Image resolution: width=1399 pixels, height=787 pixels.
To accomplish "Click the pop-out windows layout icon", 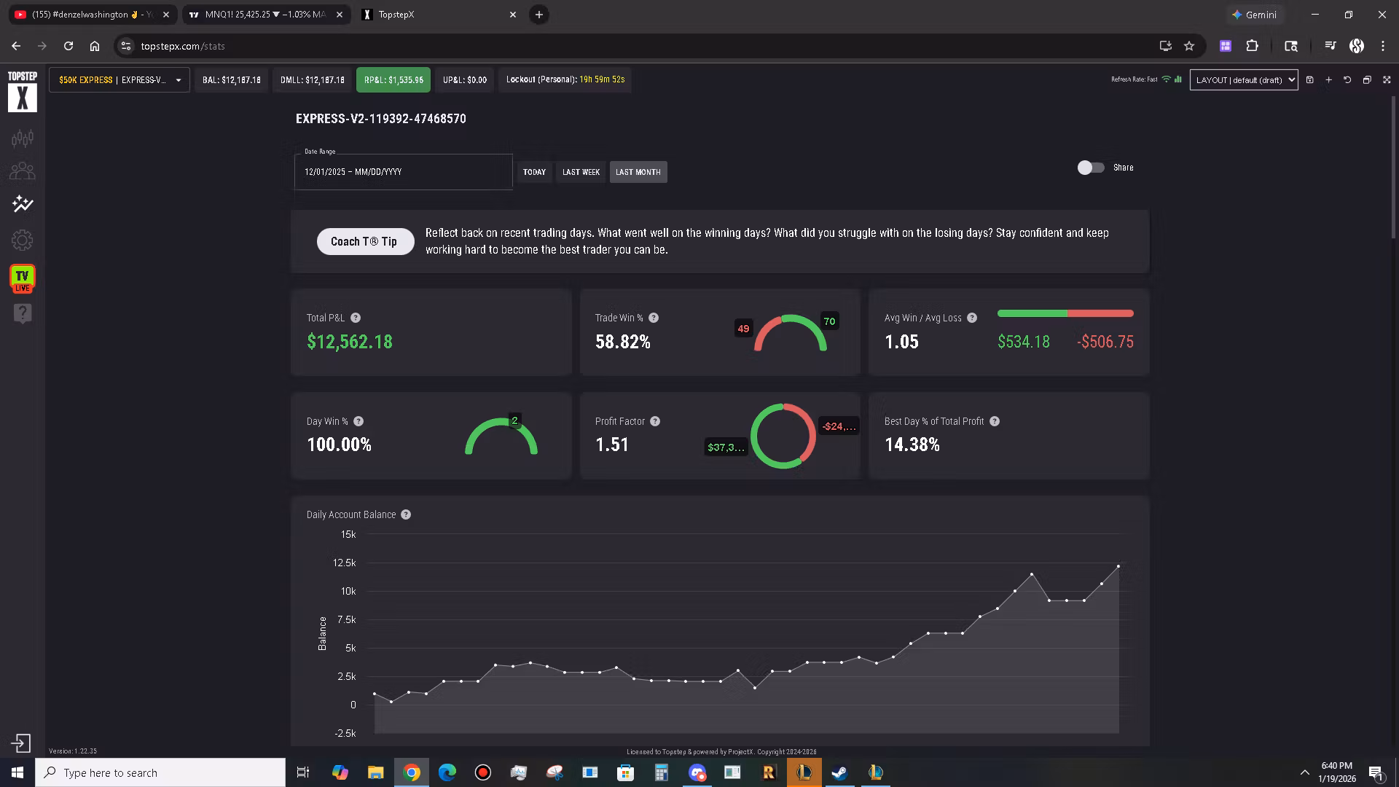I will click(1367, 79).
